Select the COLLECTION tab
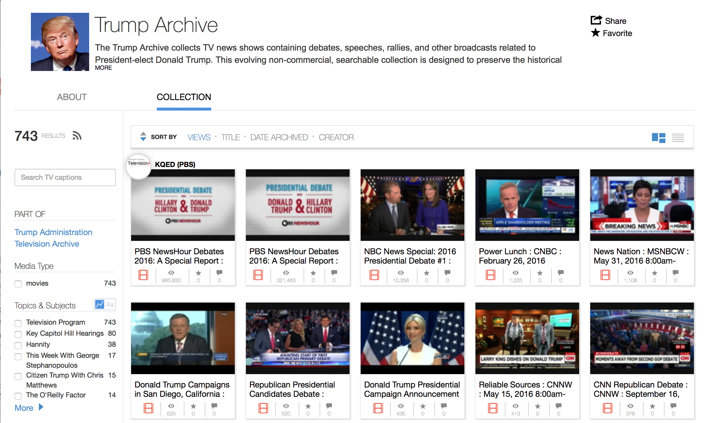This screenshot has width=705, height=423. coord(184,97)
